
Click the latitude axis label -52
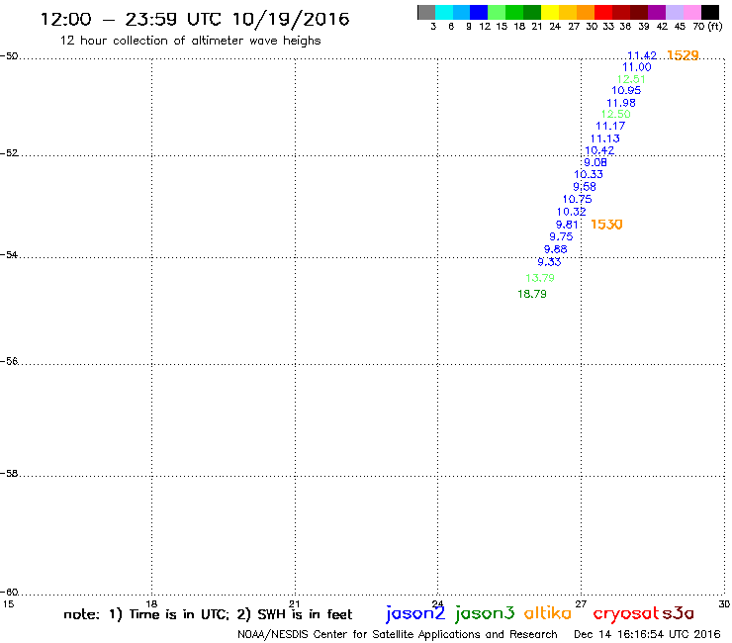(x=9, y=153)
